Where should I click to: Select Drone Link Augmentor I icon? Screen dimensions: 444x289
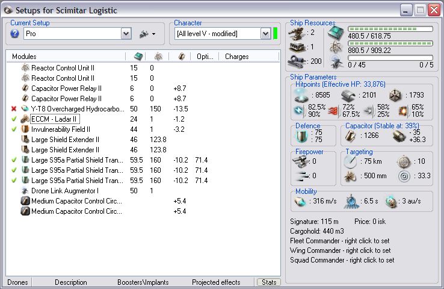(x=25, y=191)
